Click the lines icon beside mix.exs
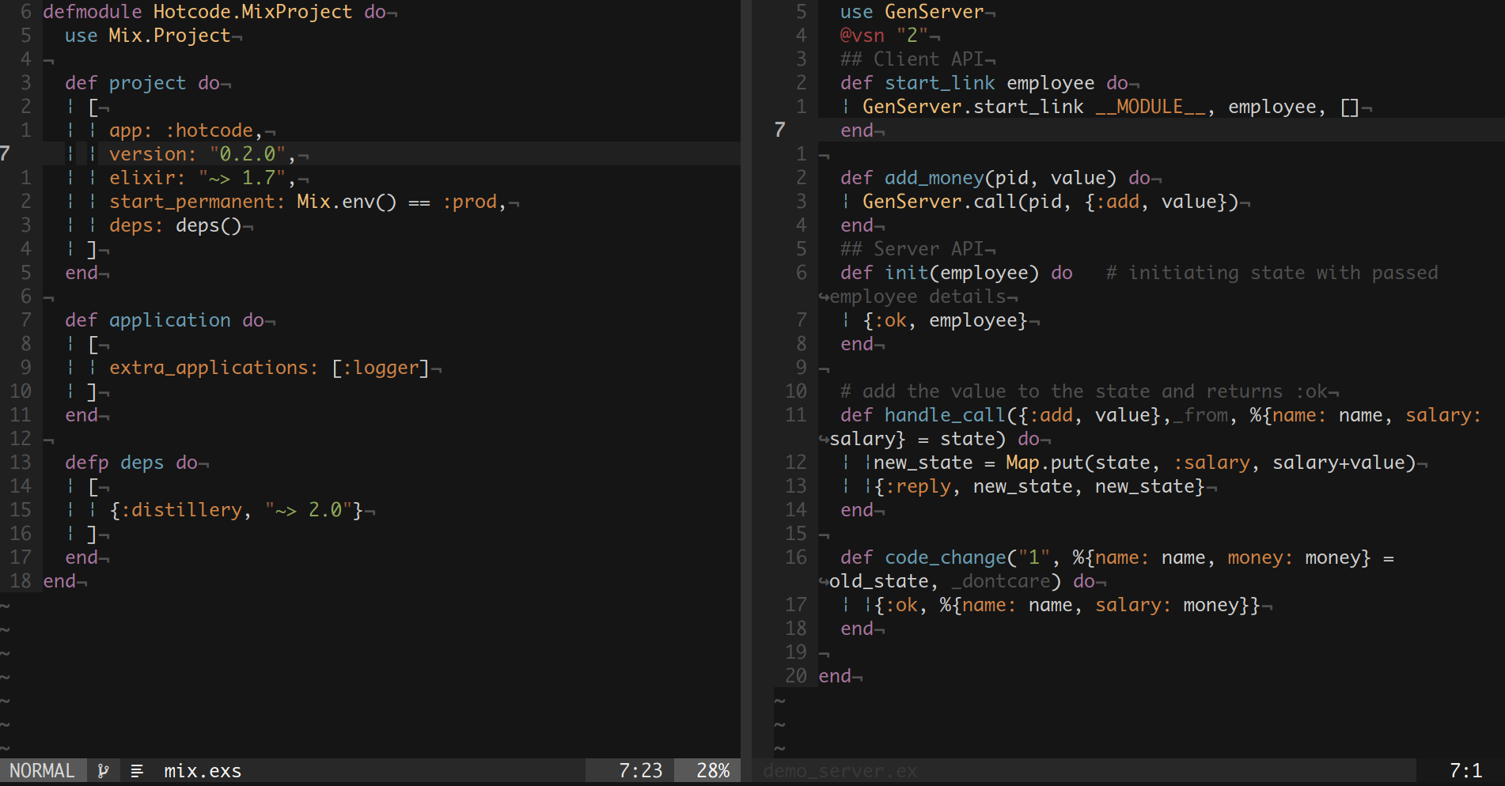This screenshot has height=786, width=1505. click(x=137, y=771)
